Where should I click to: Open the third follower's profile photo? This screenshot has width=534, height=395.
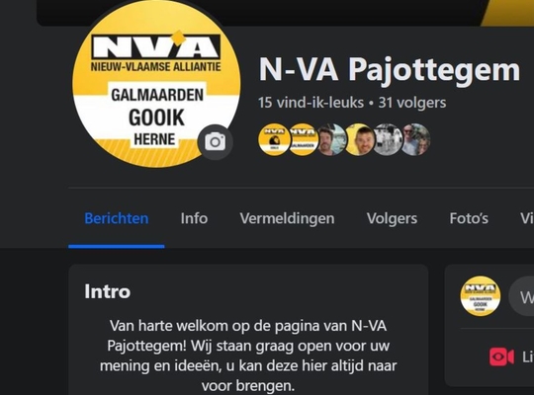coord(330,139)
